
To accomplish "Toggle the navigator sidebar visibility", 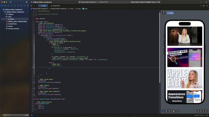I will (10, 2).
